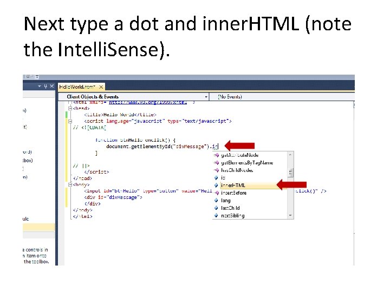Click method icon beside getElementsByTagName
This screenshot has width=390, height=292.
pyautogui.click(x=216, y=163)
